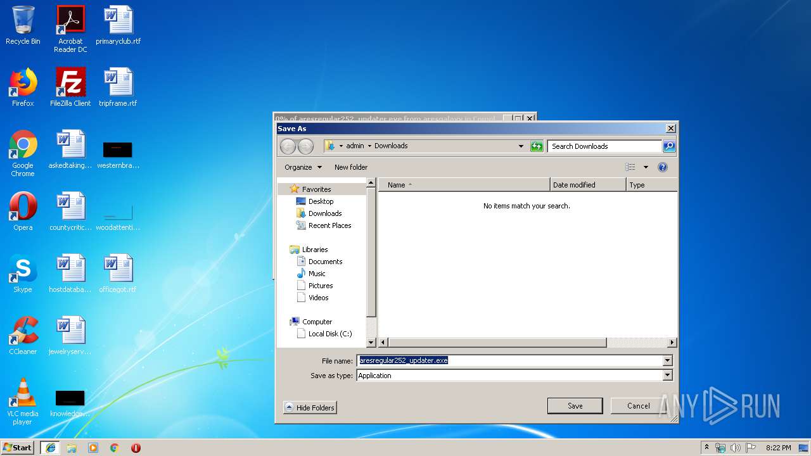Open Opera desktop icon
The width and height of the screenshot is (811, 456).
point(23,212)
